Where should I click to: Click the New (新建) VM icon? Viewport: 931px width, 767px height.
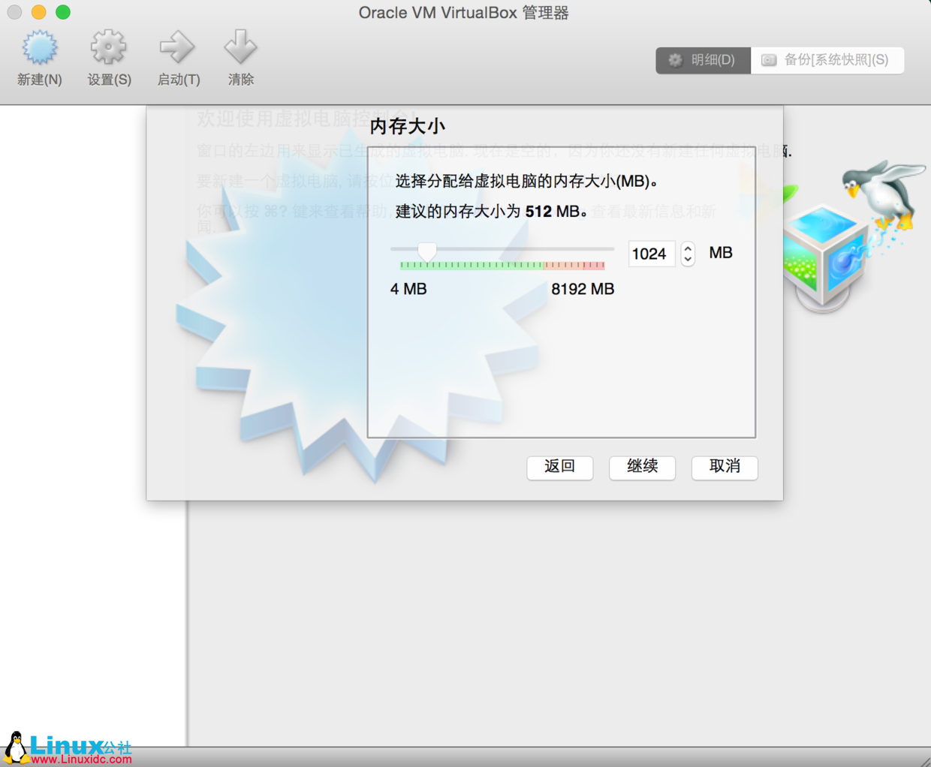click(x=40, y=48)
